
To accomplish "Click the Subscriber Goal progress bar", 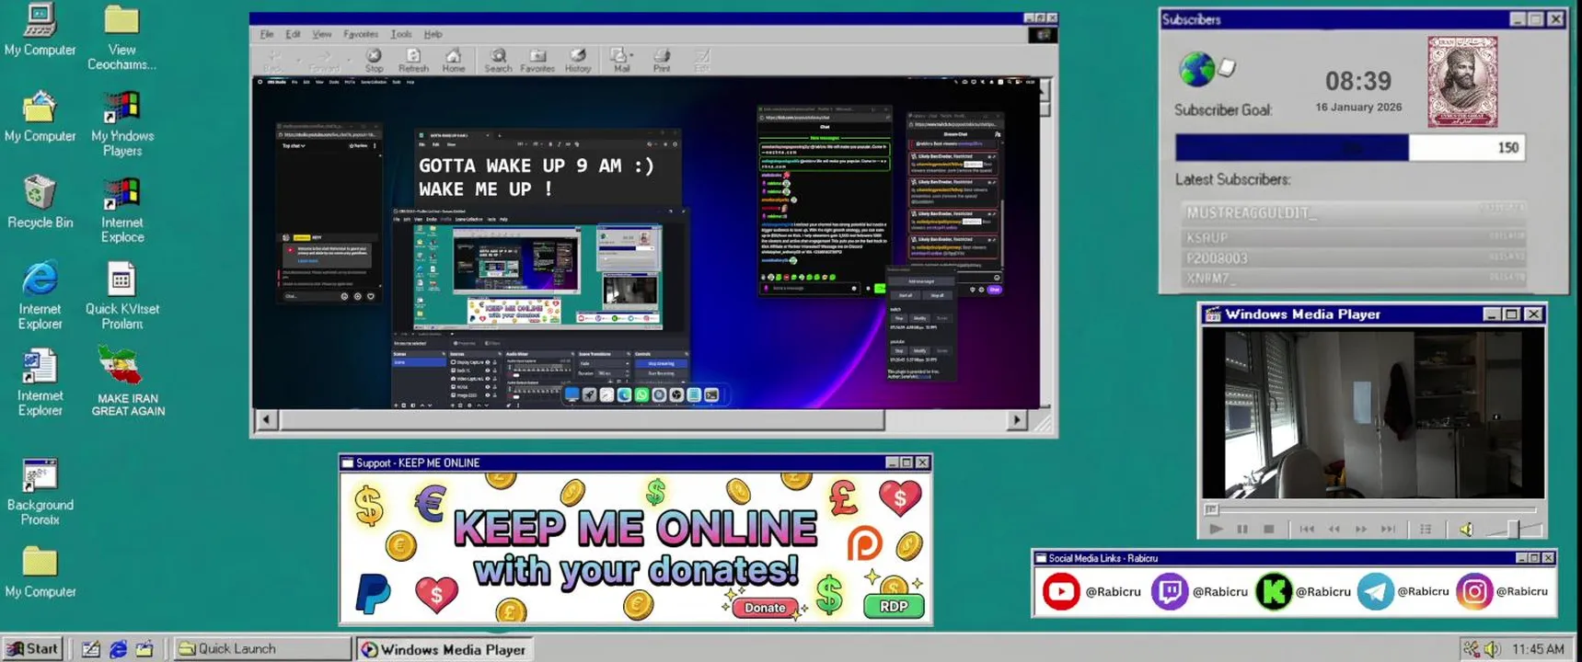I will point(1349,147).
